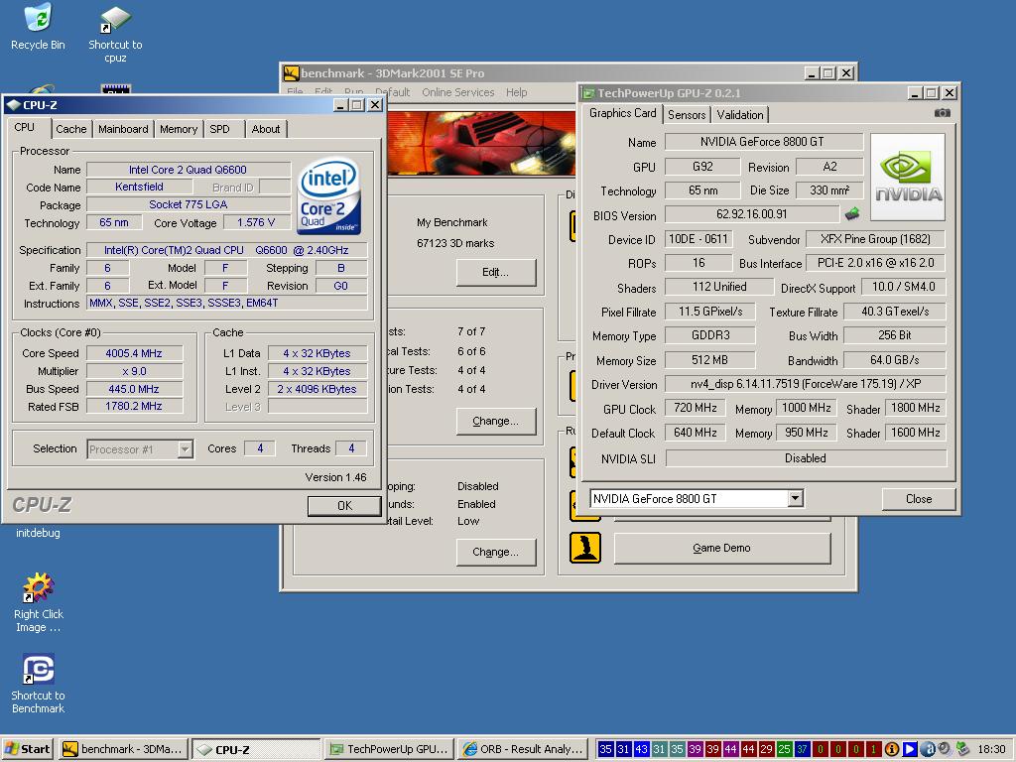Open the Validation tab in GPU-Z
Viewport: 1016px width, 762px height.
[739, 115]
